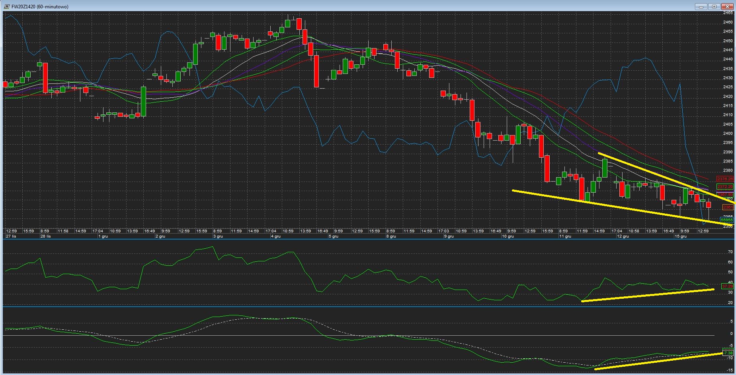Click the chart window icon in title bar

[x=7, y=7]
